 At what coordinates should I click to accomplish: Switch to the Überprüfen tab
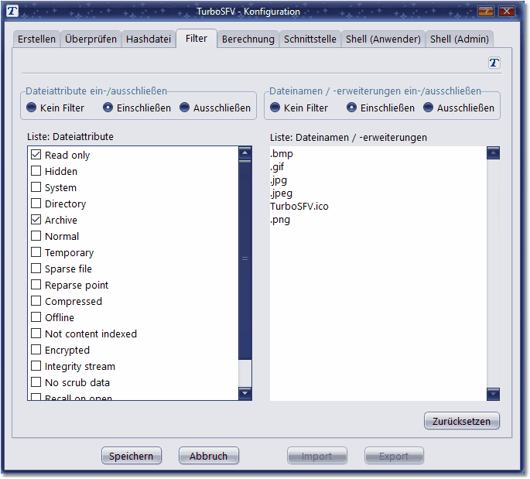91,39
